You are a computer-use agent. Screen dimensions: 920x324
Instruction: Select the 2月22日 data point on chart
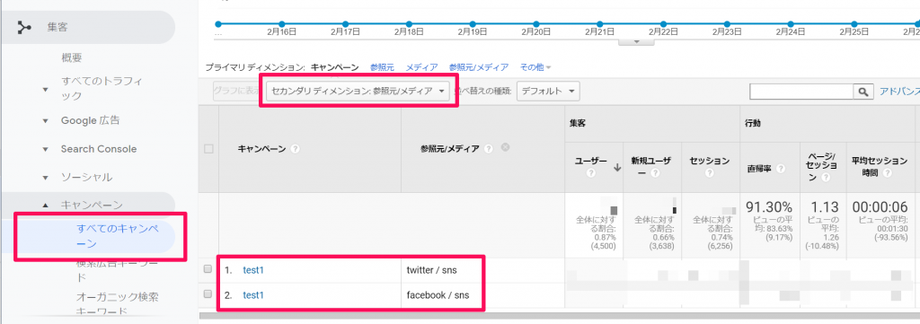coord(663,24)
